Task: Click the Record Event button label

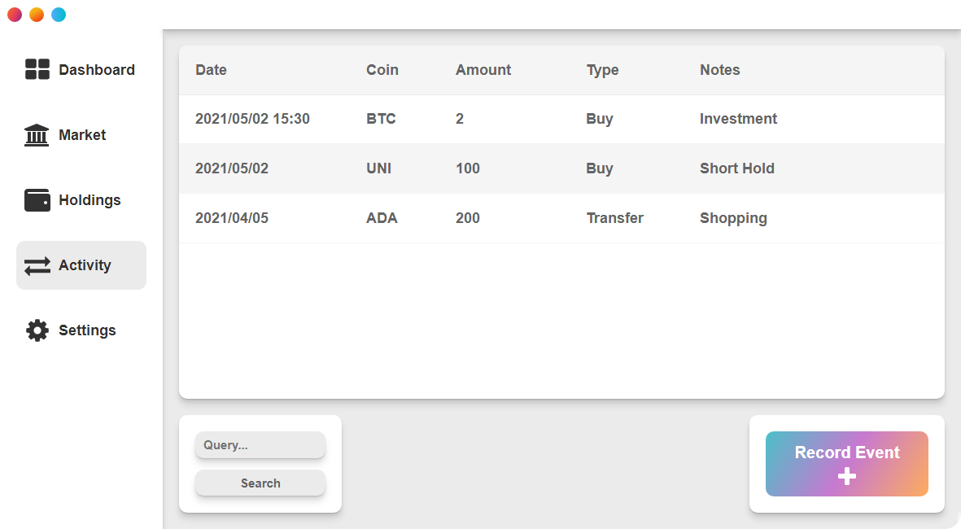Action: click(847, 452)
